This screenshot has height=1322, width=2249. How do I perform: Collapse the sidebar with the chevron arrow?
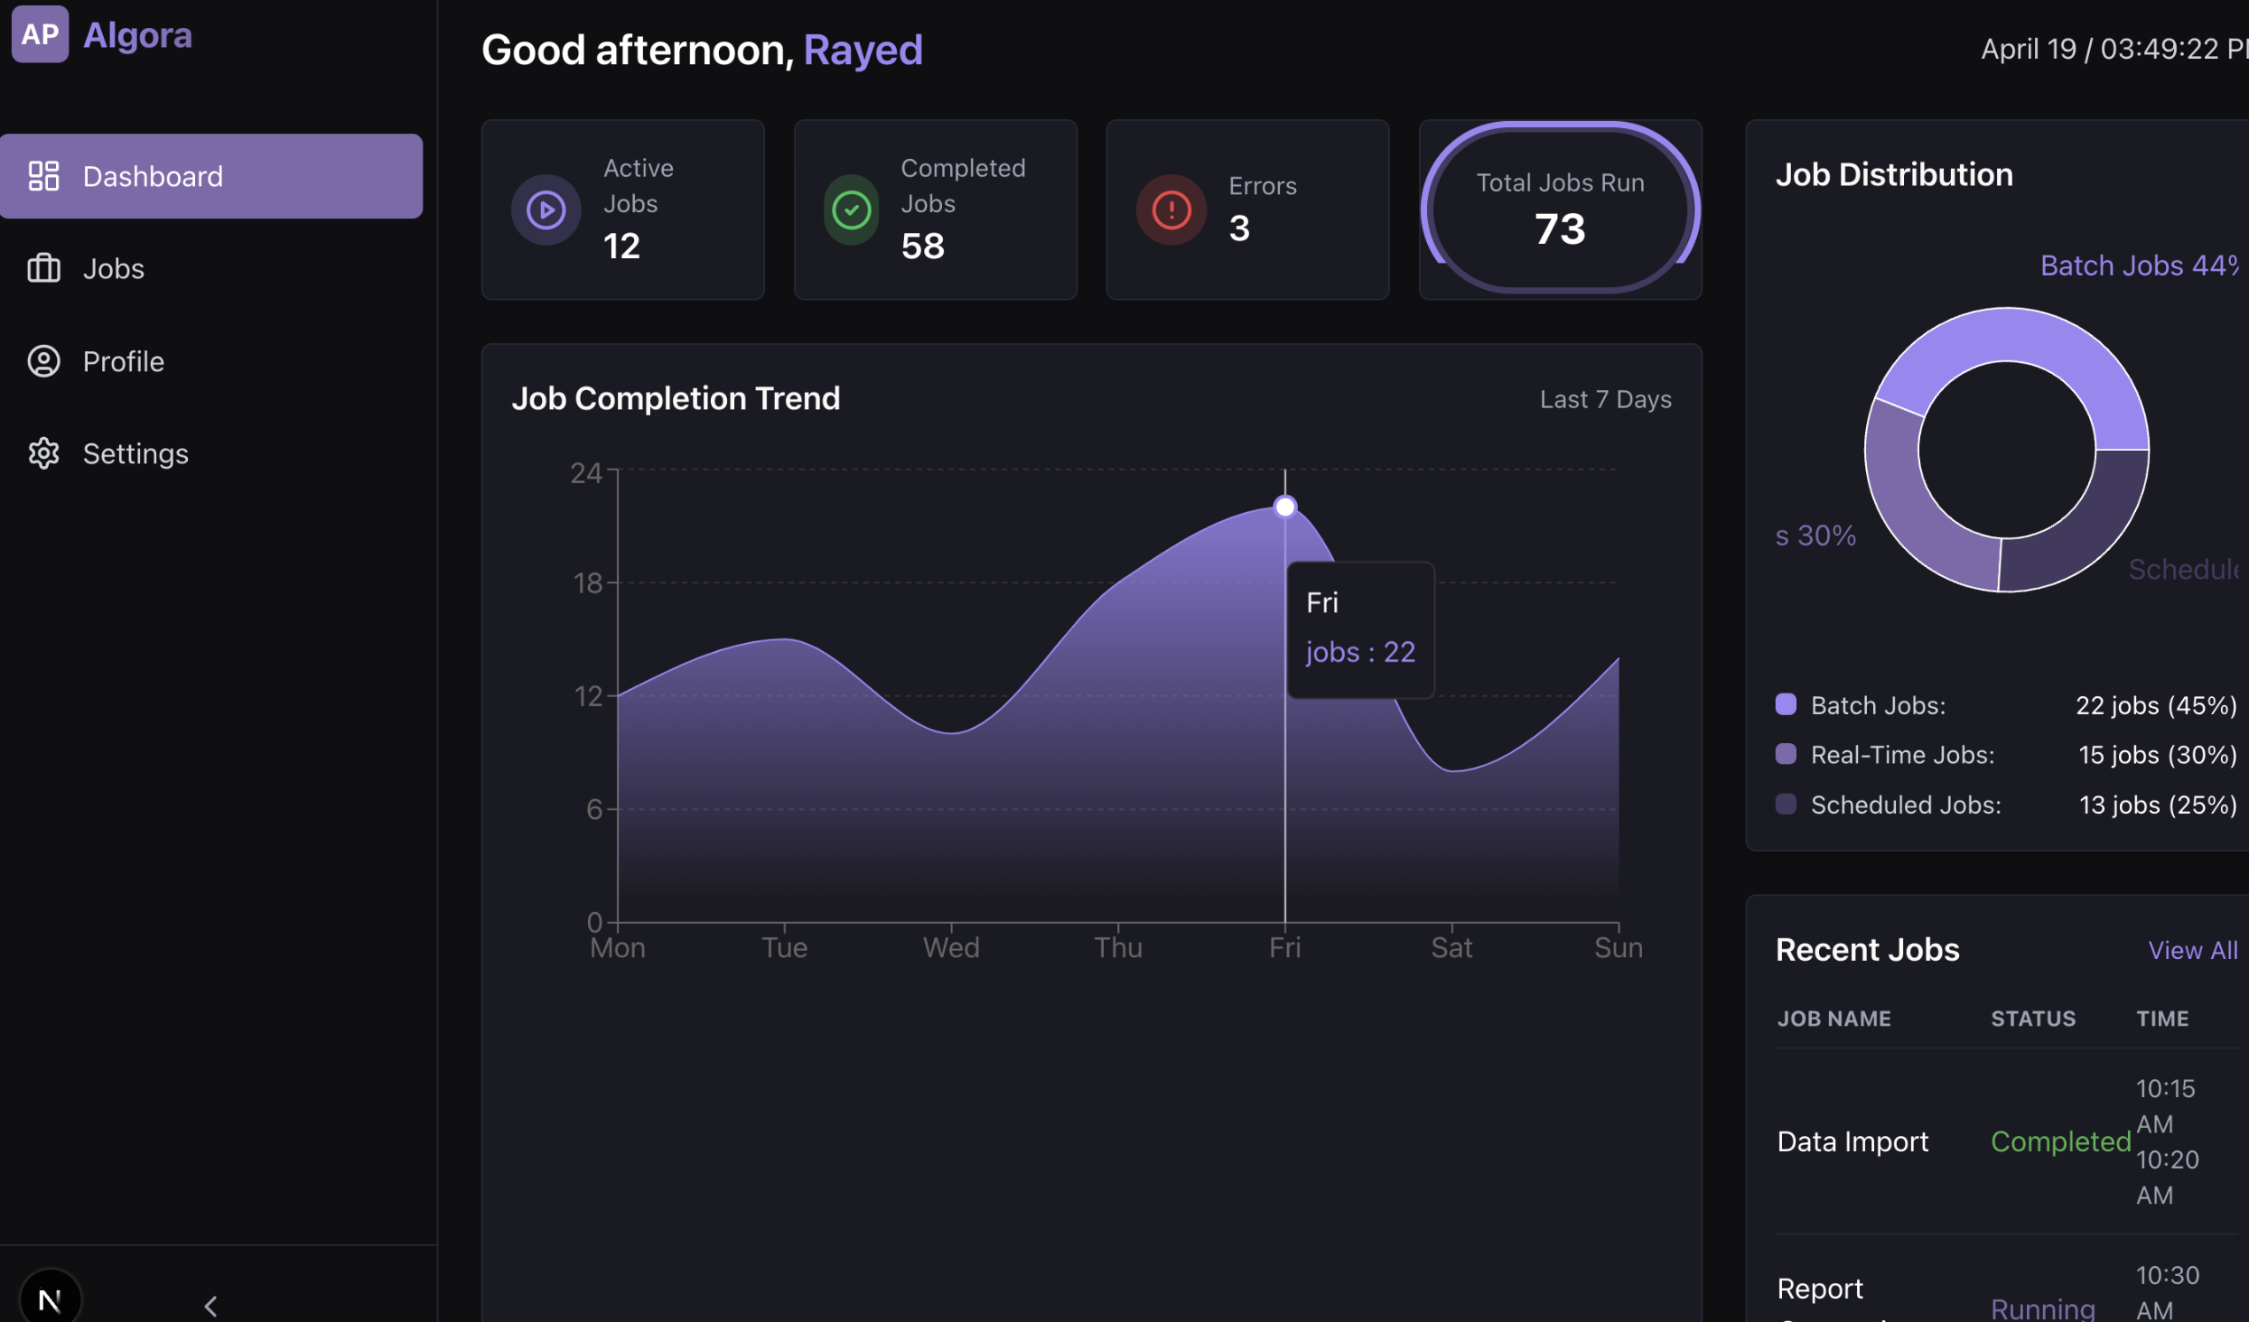(x=210, y=1305)
